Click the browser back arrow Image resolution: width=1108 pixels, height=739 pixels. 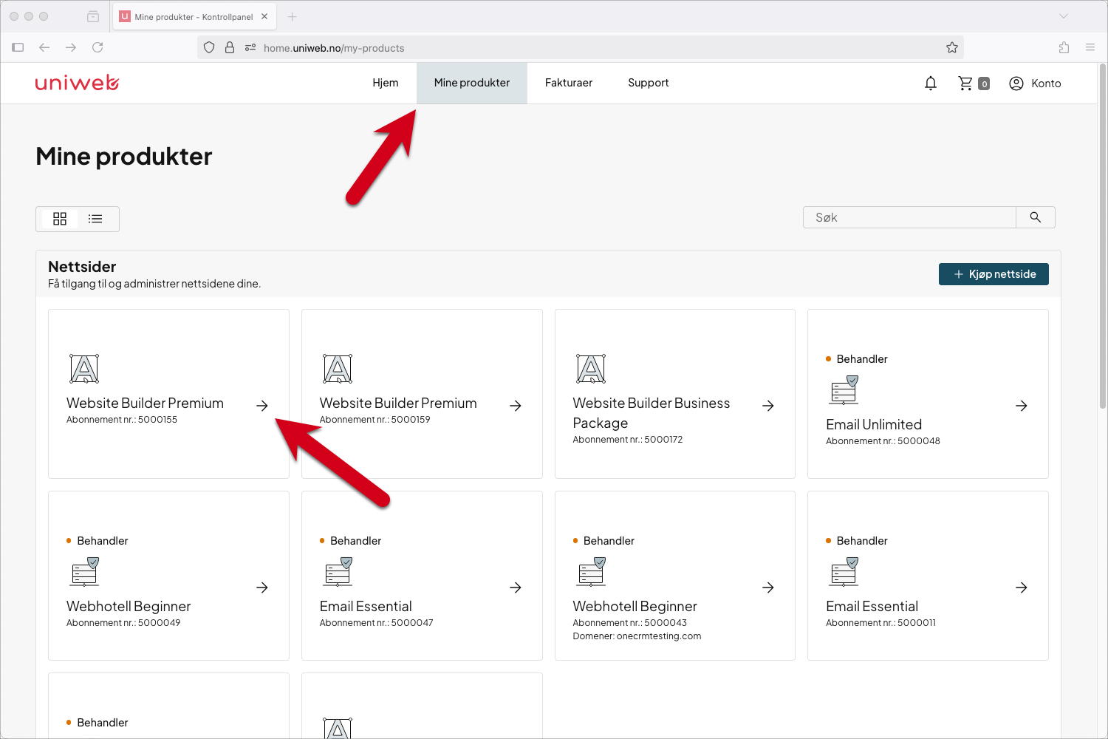pyautogui.click(x=44, y=47)
